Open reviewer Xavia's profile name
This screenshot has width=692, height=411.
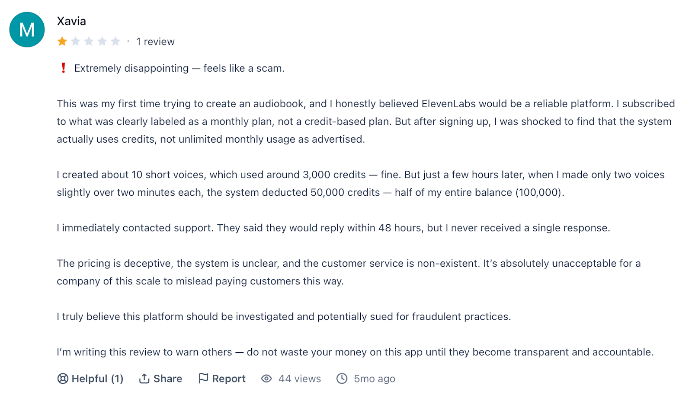[71, 21]
